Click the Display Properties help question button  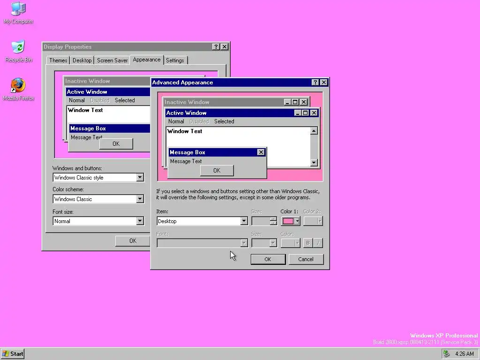pyautogui.click(x=216, y=46)
